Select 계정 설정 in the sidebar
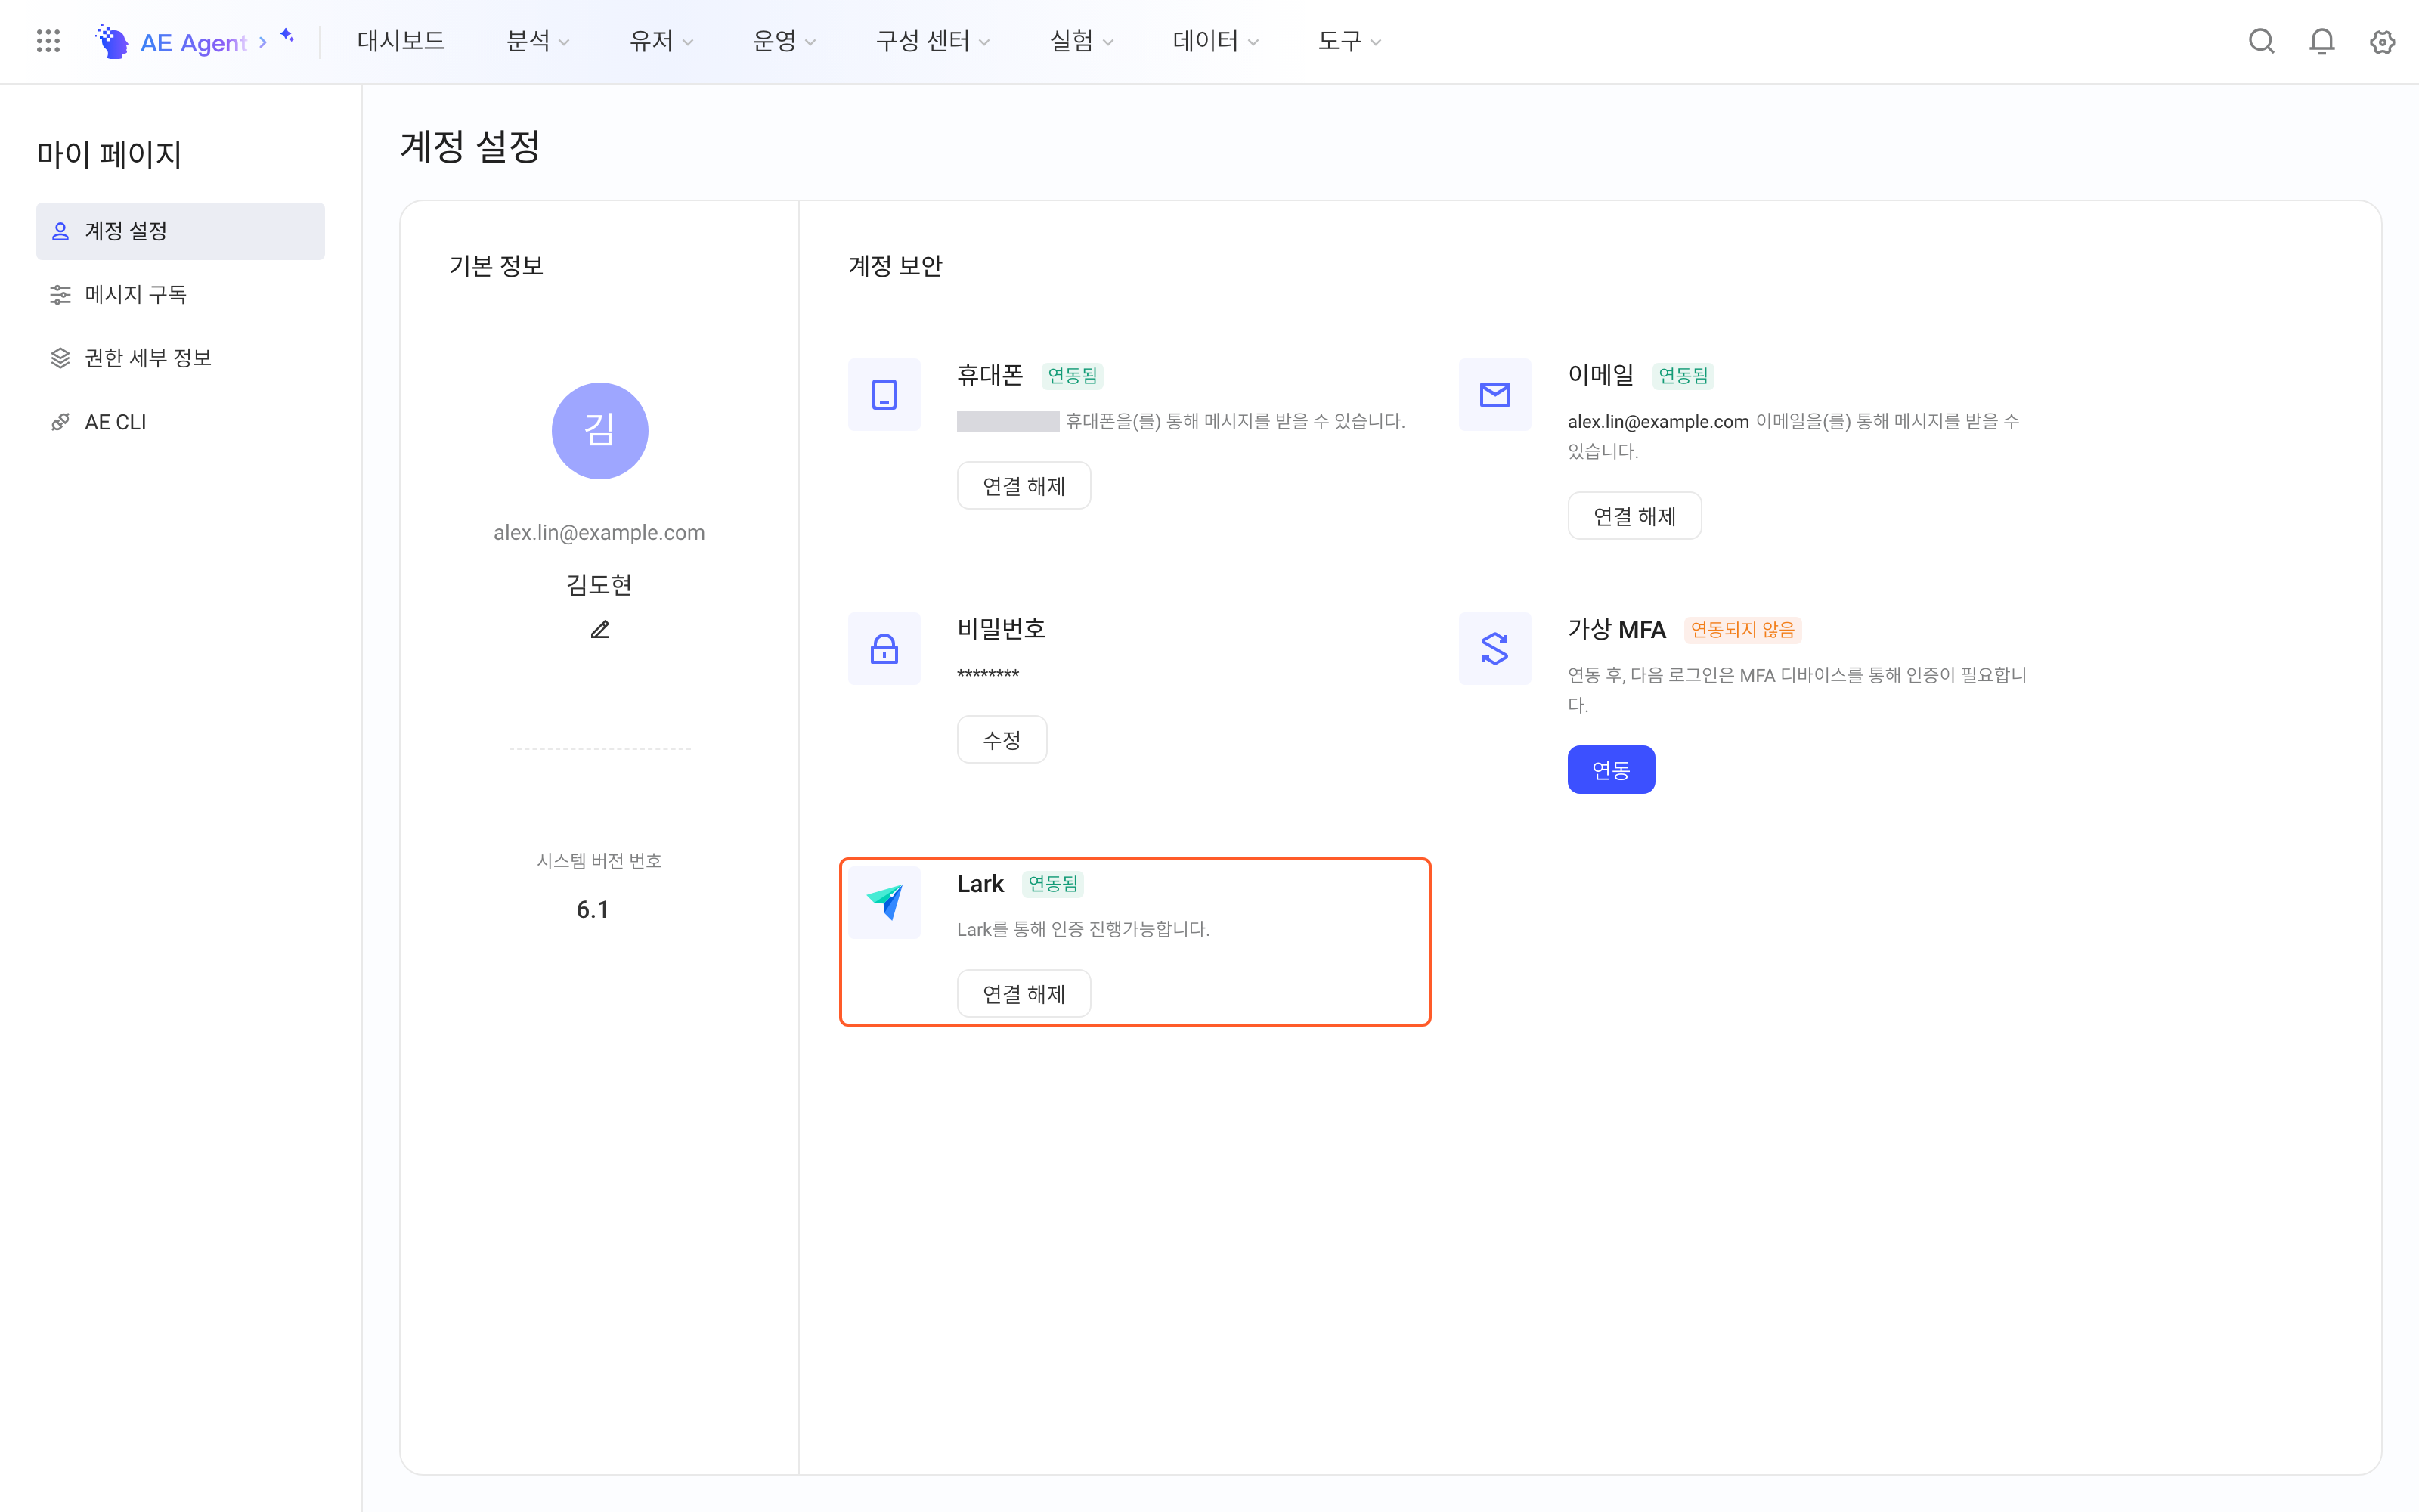 (x=180, y=231)
